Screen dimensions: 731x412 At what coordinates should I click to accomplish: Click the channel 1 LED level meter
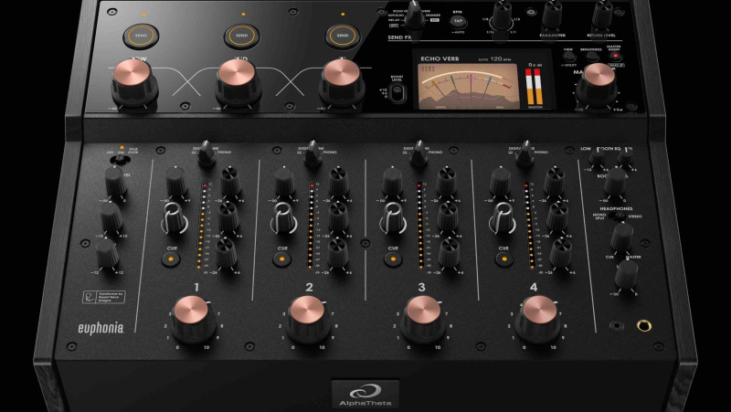click(202, 226)
